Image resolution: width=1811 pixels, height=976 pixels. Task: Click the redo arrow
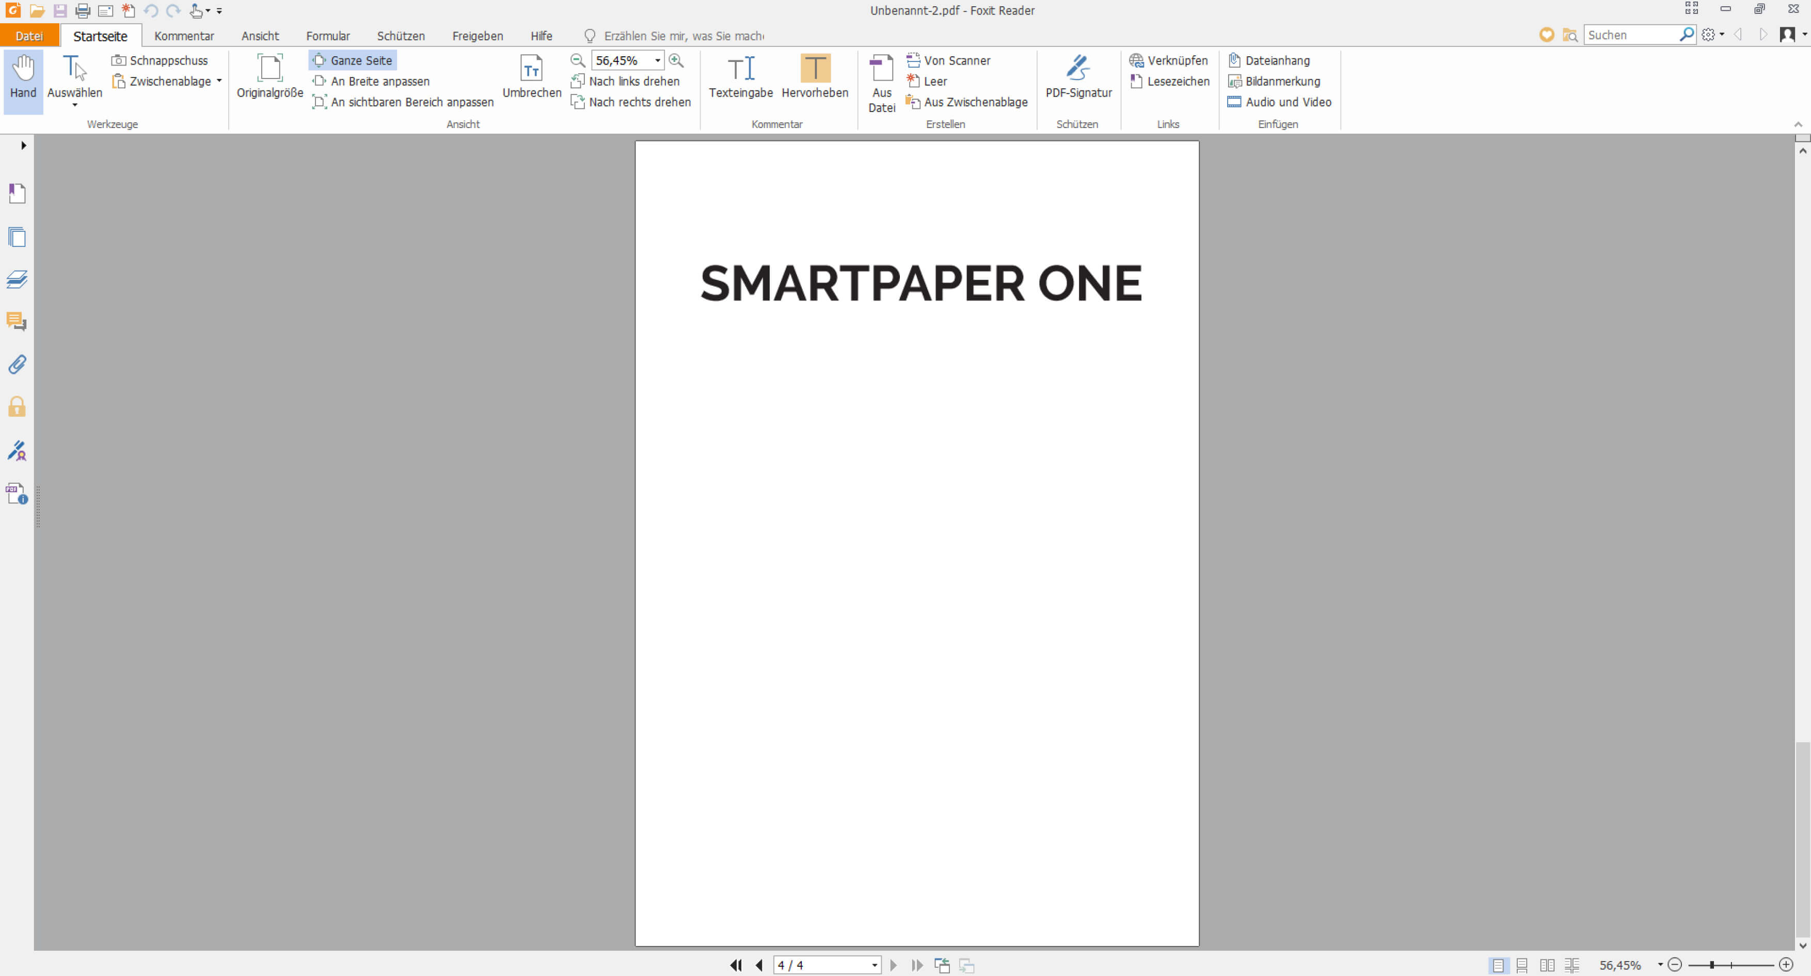173,10
